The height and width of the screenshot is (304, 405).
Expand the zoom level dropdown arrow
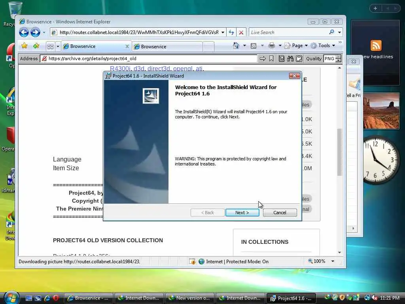[x=333, y=261]
